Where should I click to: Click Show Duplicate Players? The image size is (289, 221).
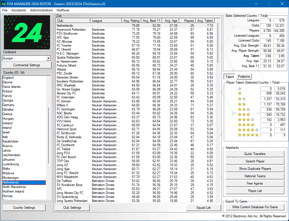coord(255,169)
